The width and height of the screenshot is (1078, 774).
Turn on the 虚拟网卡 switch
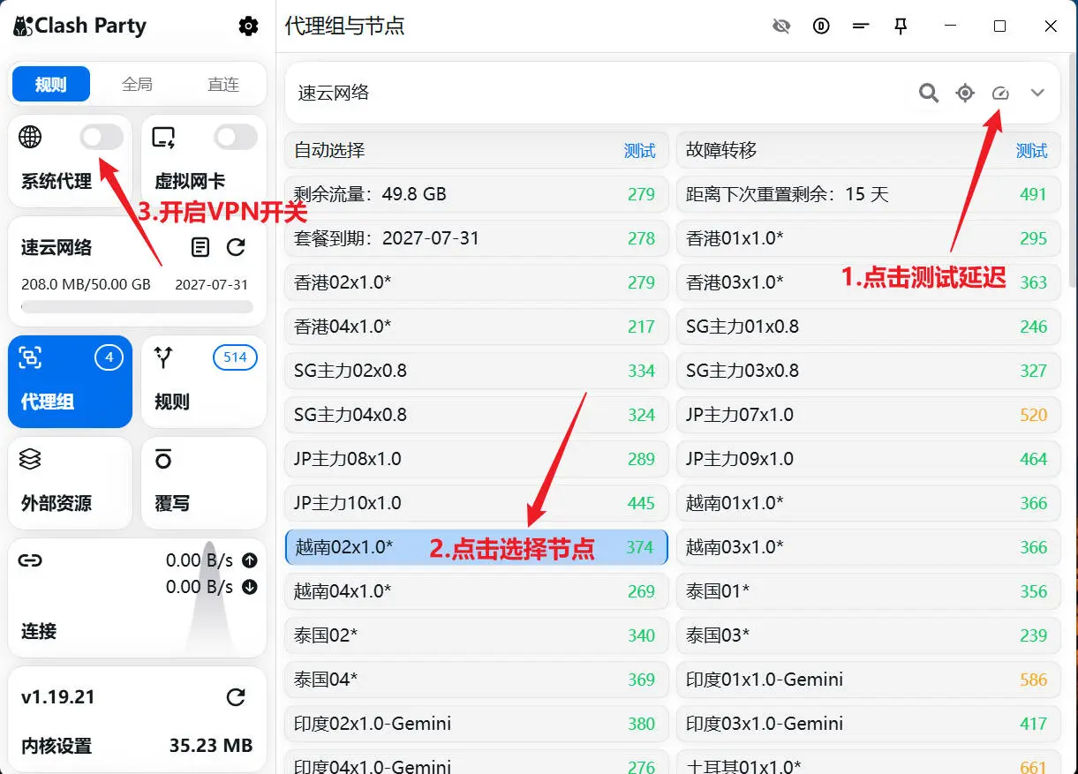click(234, 137)
